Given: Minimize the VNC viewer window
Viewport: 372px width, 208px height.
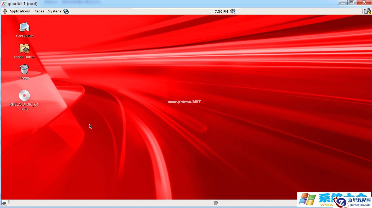Looking at the screenshot, I should coord(343,2).
